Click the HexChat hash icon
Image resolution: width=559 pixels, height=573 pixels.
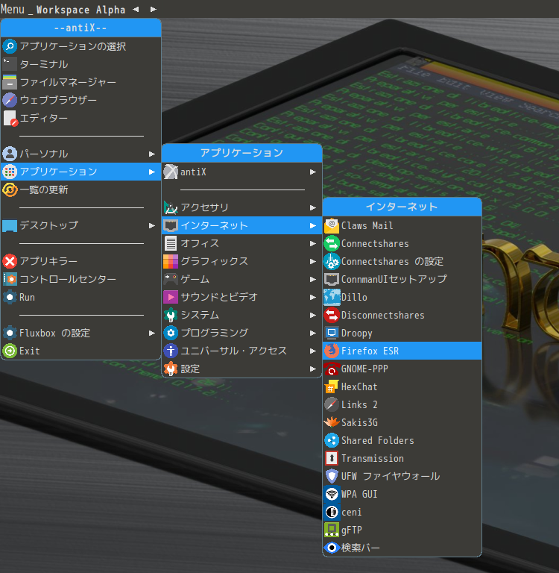(332, 386)
